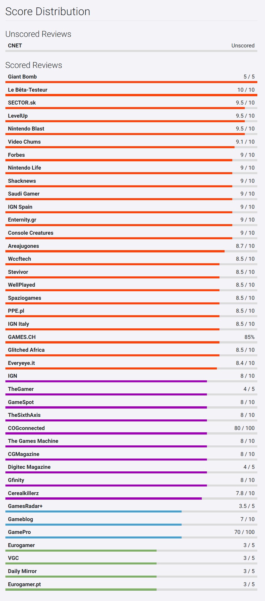This screenshot has height=601, width=265.
Task: Open the Eurogamer review link
Action: coord(21,545)
